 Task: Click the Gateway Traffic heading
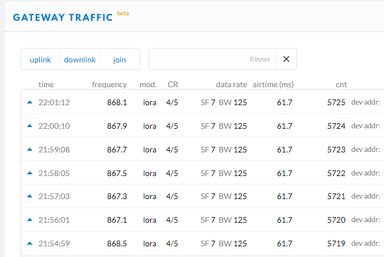pyautogui.click(x=63, y=17)
